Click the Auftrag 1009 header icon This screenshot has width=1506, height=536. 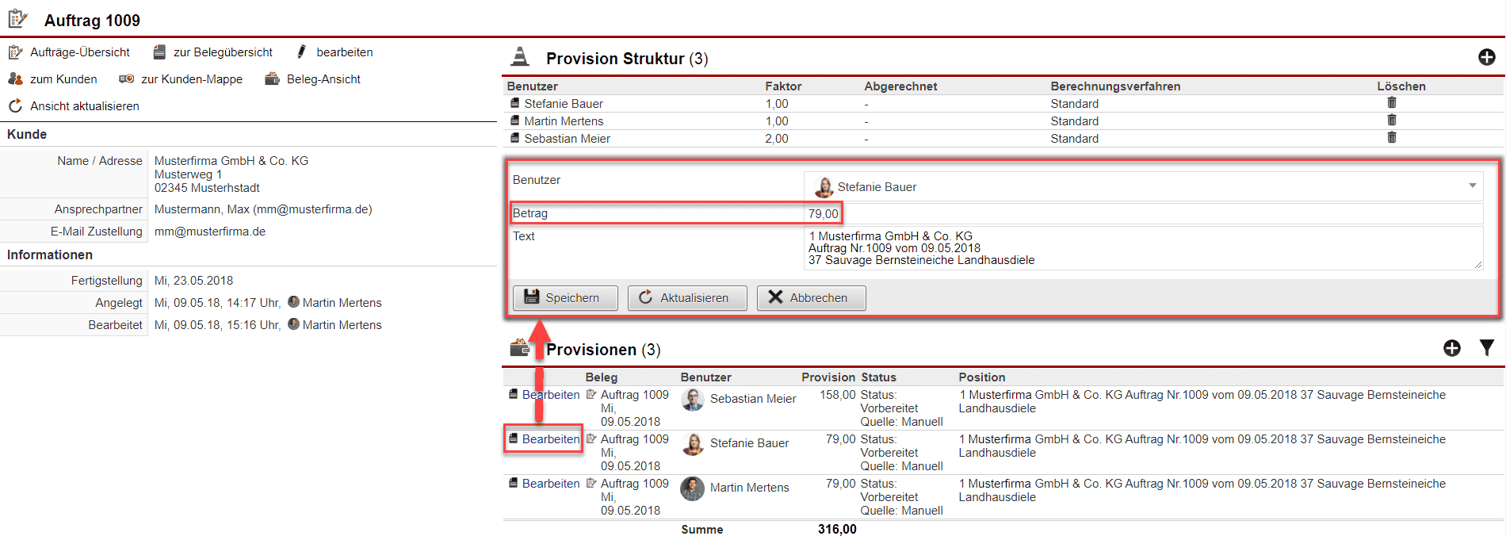tap(17, 18)
